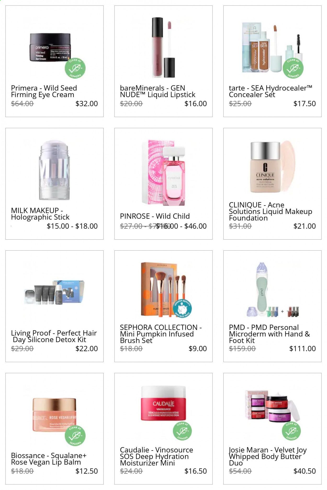This screenshot has height=490, width=327.
Task: Click the $40.50 price on Josie Maran duo
Action: click(305, 471)
